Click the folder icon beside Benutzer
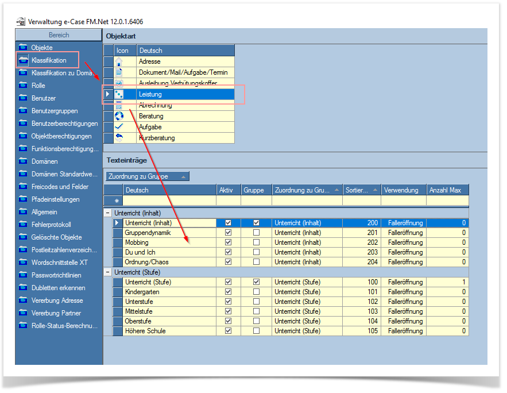The image size is (507, 393). [23, 98]
